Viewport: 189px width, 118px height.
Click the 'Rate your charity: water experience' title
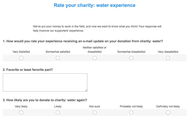[94, 5]
